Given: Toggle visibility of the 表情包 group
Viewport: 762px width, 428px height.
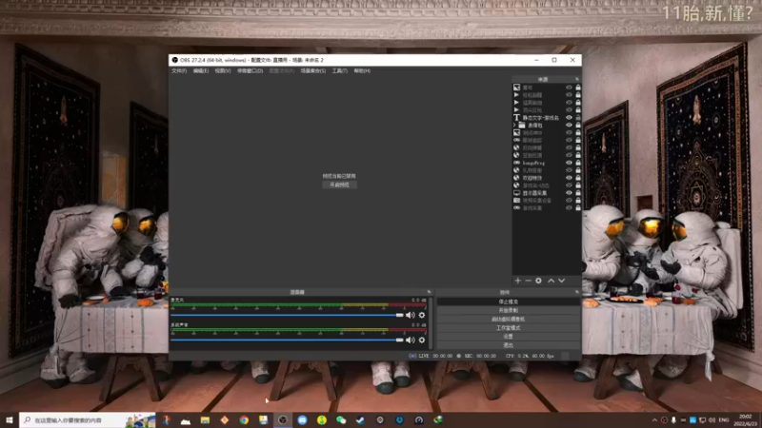Looking at the screenshot, I should 569,126.
